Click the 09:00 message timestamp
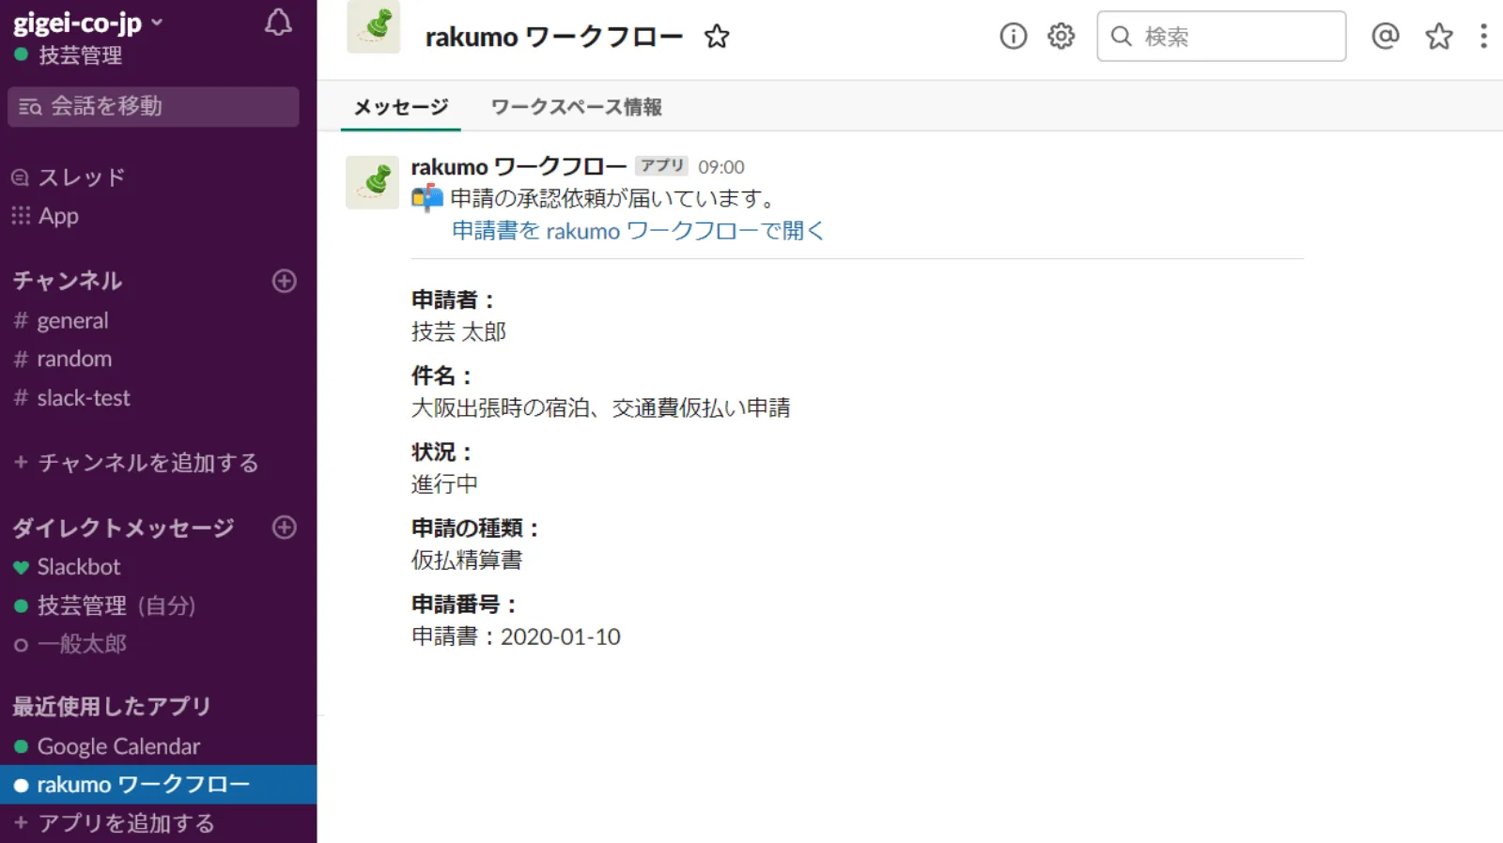 [721, 167]
